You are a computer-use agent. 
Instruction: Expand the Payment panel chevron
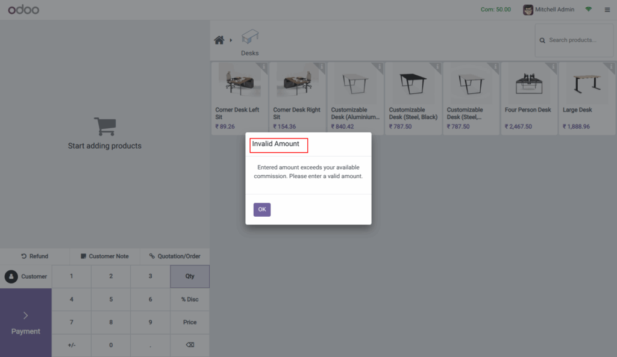coord(25,315)
